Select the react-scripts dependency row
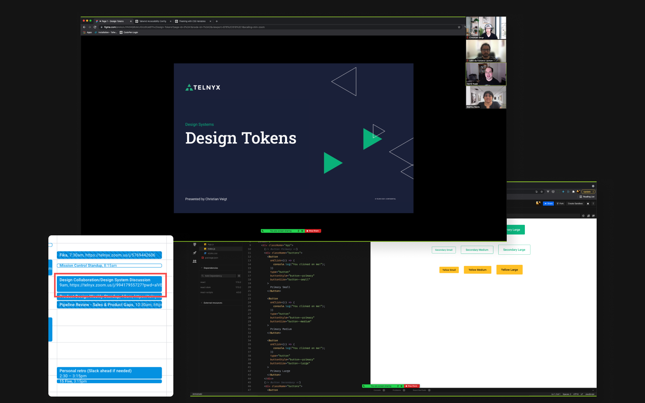The height and width of the screenshot is (403, 645). click(221, 293)
